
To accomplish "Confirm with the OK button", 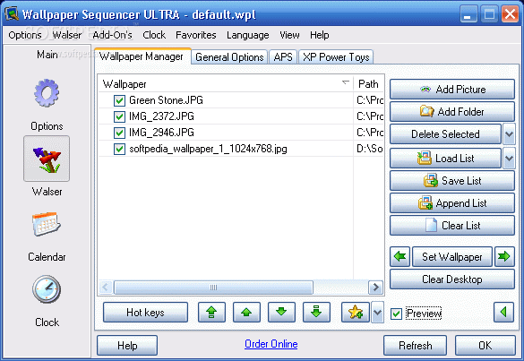I will [x=485, y=345].
